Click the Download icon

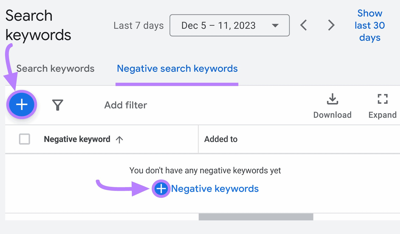[332, 99]
